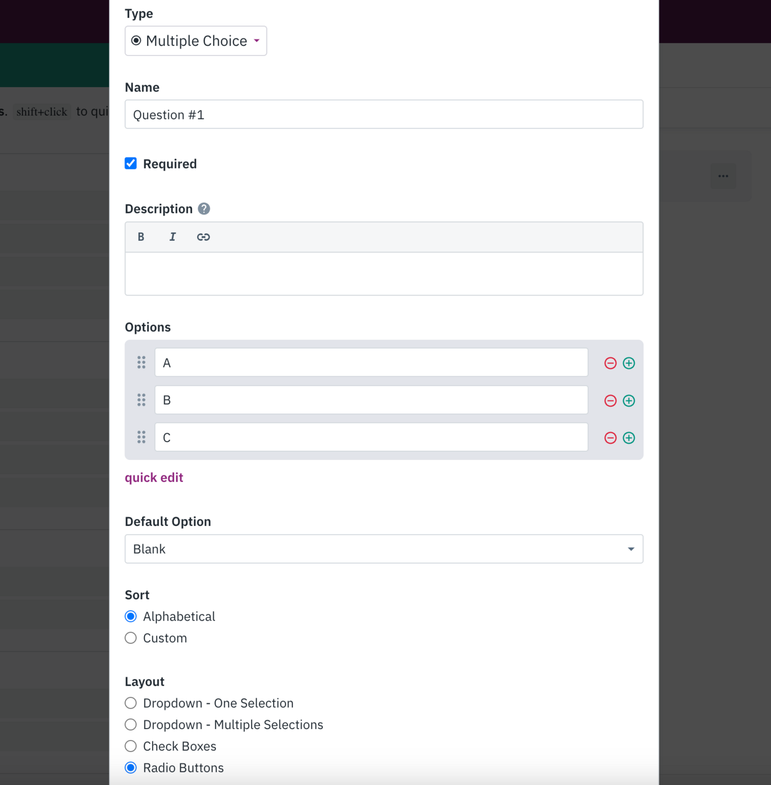Click the Name field containing Question #1
The width and height of the screenshot is (771, 785).
coord(383,114)
